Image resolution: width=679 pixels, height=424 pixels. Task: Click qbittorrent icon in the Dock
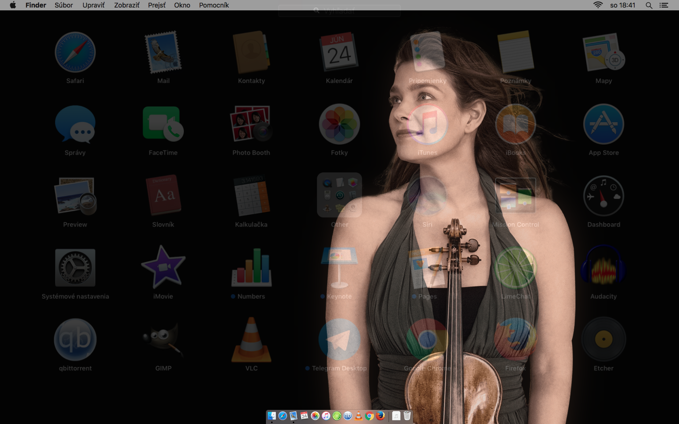(x=348, y=416)
